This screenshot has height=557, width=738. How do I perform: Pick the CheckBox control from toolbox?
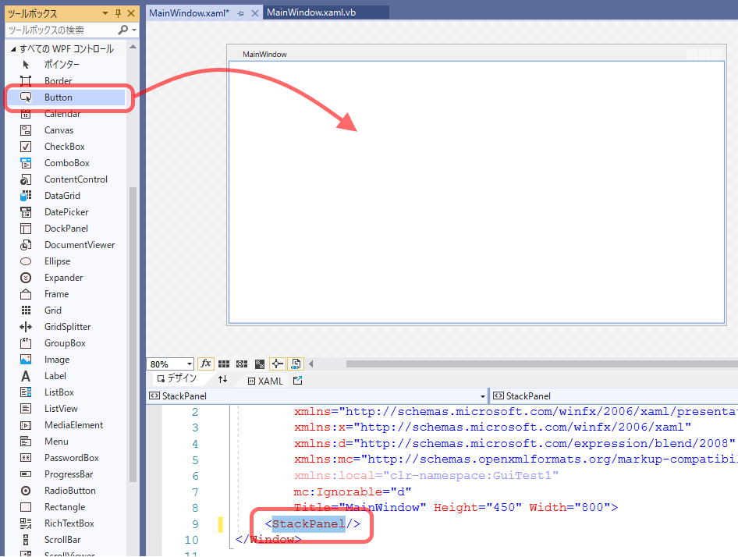[x=66, y=147]
